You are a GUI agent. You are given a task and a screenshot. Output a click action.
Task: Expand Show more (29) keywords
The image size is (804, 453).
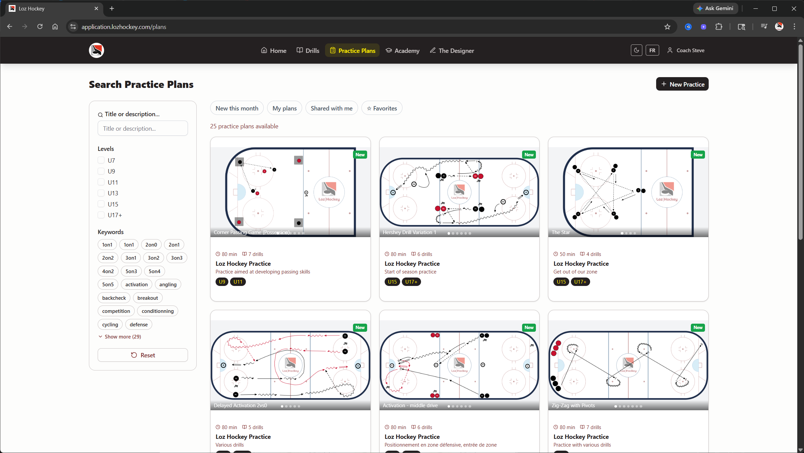pos(120,336)
